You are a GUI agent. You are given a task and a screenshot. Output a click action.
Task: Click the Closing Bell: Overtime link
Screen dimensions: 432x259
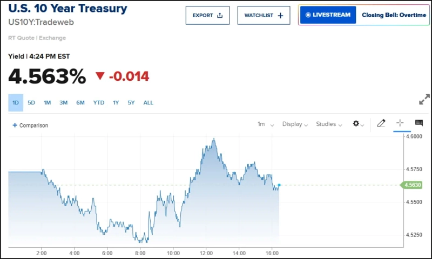pos(394,15)
